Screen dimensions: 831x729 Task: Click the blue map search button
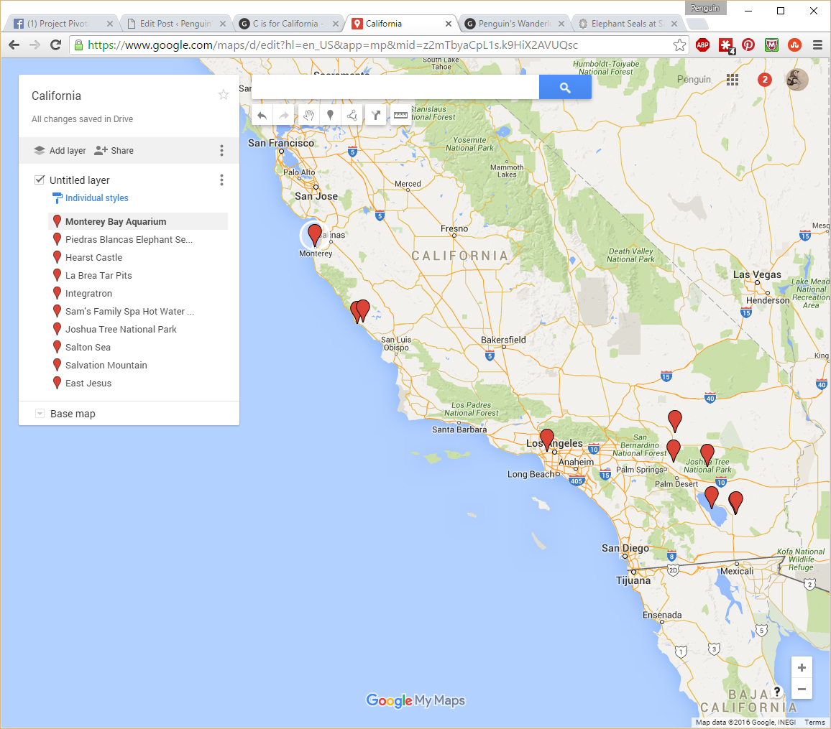pos(565,88)
